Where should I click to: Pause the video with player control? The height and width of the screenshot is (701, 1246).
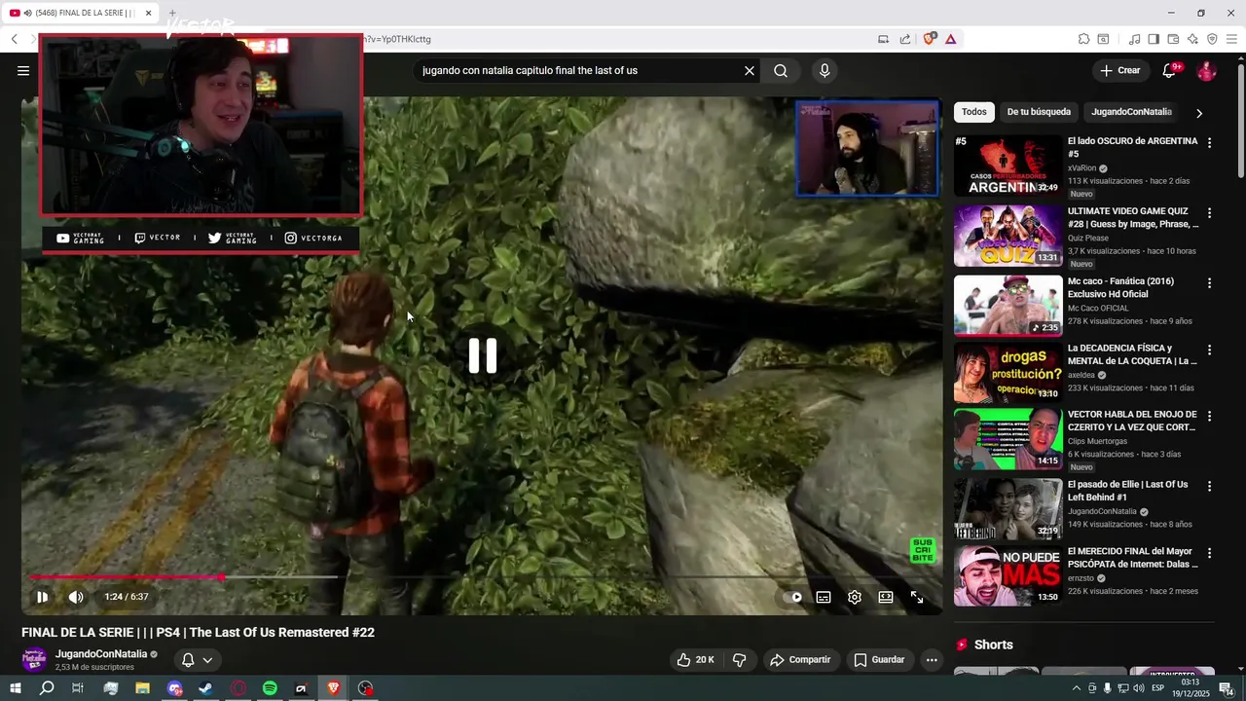point(42,597)
